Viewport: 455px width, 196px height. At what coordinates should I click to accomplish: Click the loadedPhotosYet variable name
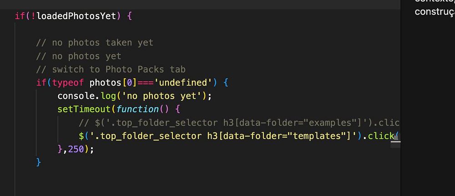pyautogui.click(x=77, y=16)
